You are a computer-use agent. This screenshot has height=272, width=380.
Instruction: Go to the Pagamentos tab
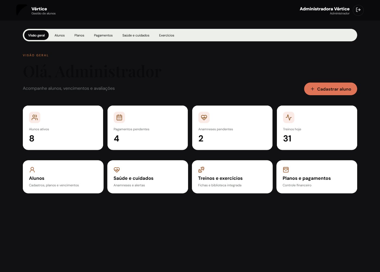(x=103, y=35)
